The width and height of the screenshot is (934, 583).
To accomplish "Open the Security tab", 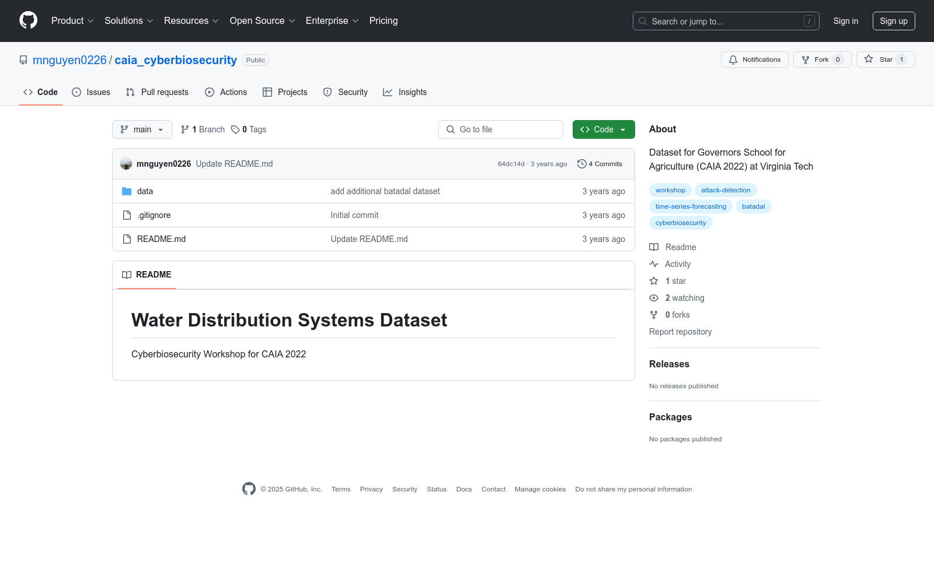I will pyautogui.click(x=346, y=92).
